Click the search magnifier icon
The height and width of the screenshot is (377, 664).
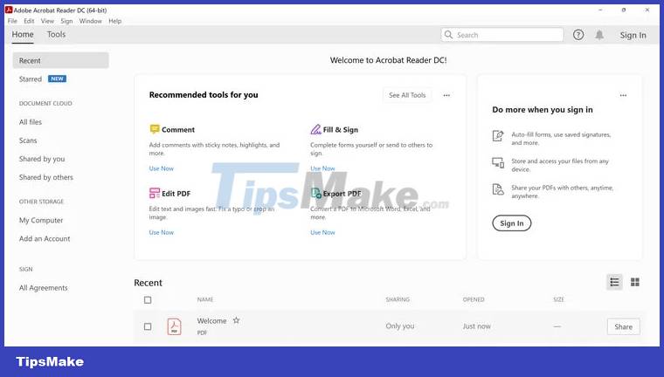click(448, 35)
